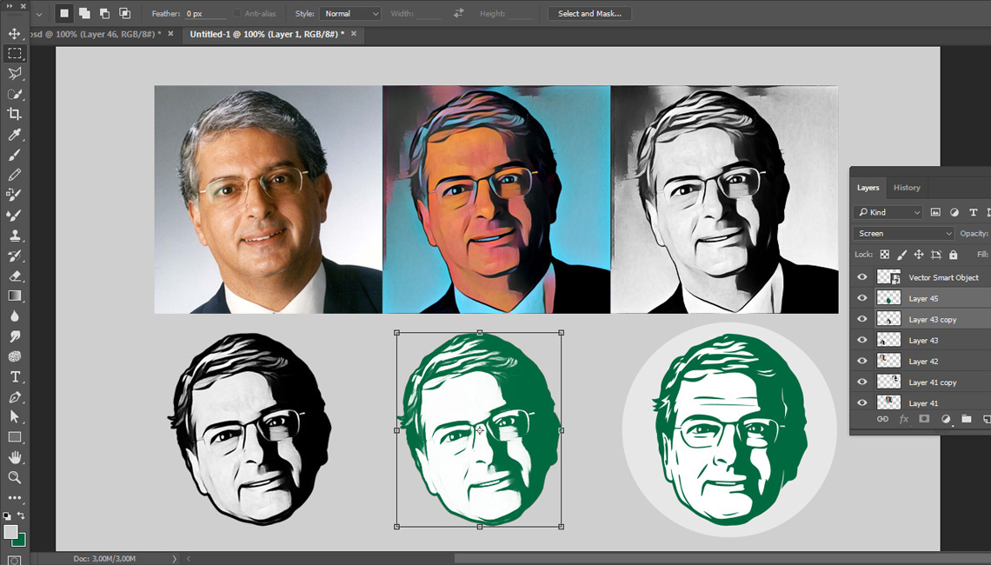Viewport: 991px width, 565px height.
Task: Click the Lock all padlock icon
Action: tap(954, 255)
